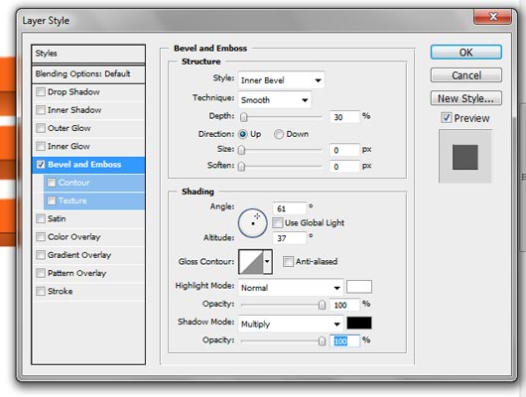Click the Gloss Contour thumbnail preview

[251, 262]
